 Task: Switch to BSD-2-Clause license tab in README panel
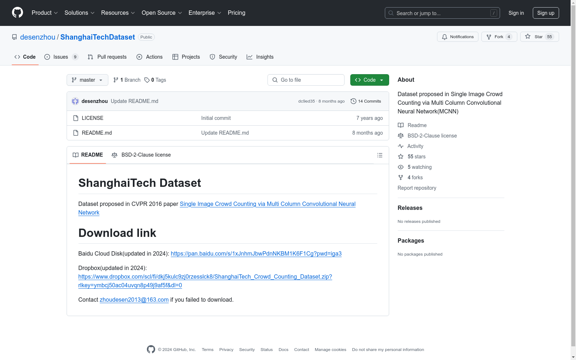click(x=141, y=155)
